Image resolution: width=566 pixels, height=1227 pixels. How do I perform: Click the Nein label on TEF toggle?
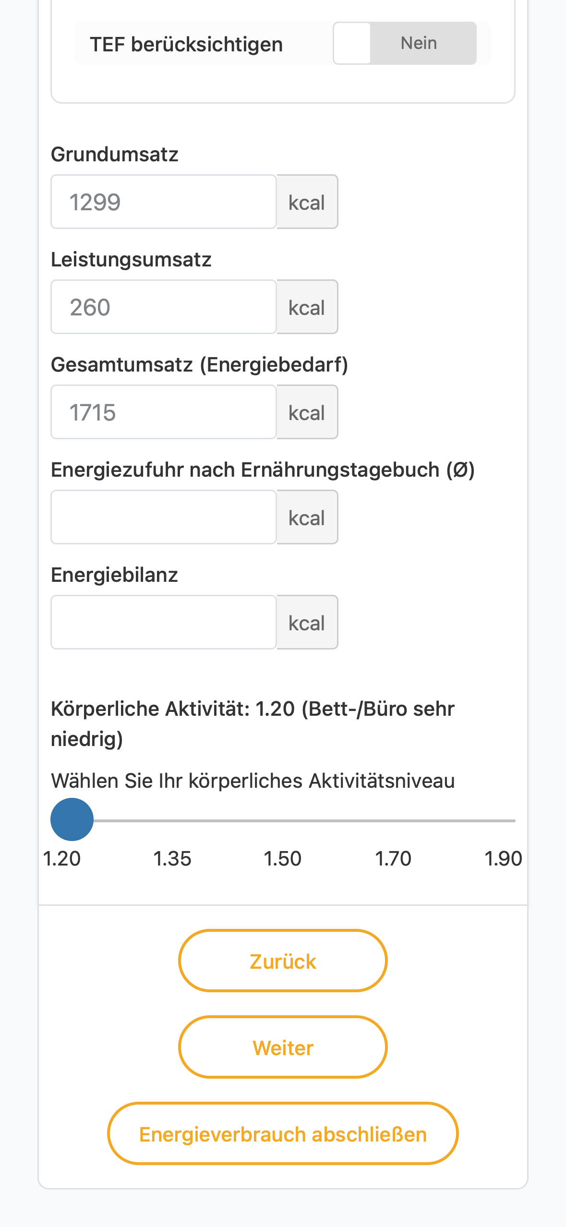419,43
